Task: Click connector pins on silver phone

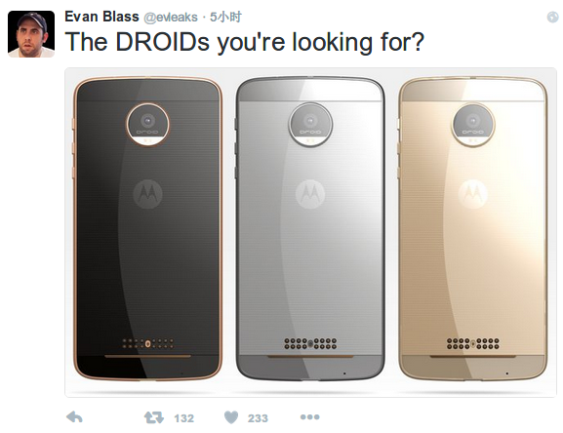Action: 310,343
